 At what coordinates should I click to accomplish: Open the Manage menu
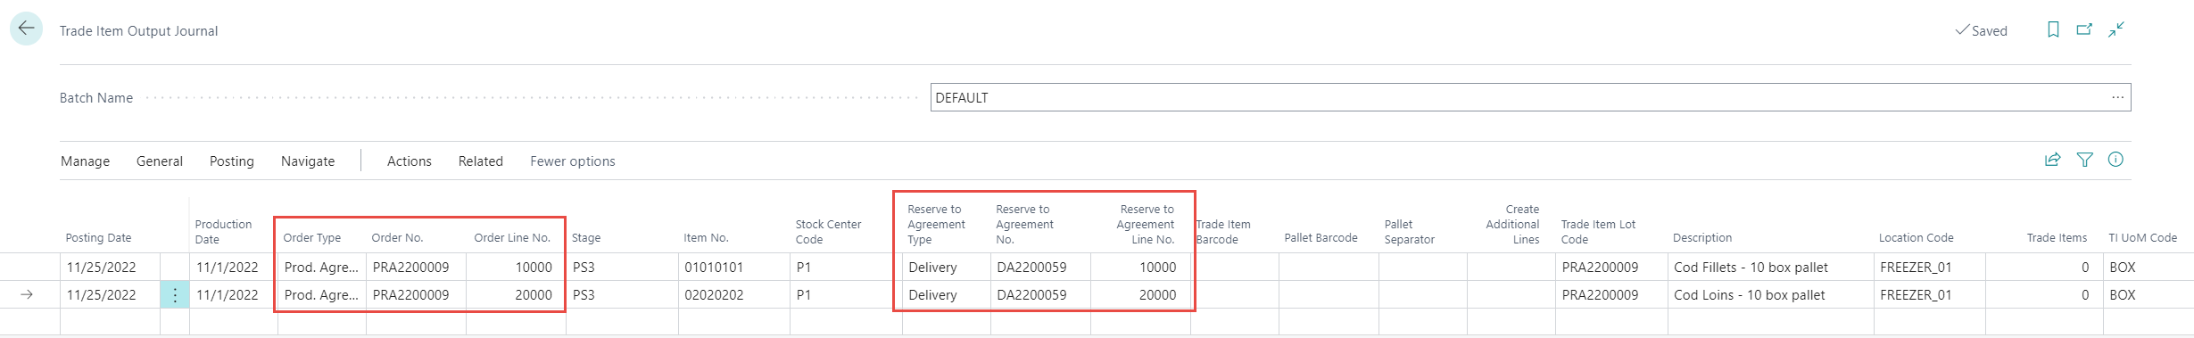[x=86, y=161]
